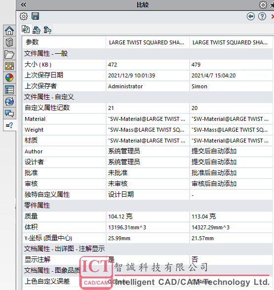Open help with the question mark icon
This screenshot has height=290, width=274.
[262, 16]
